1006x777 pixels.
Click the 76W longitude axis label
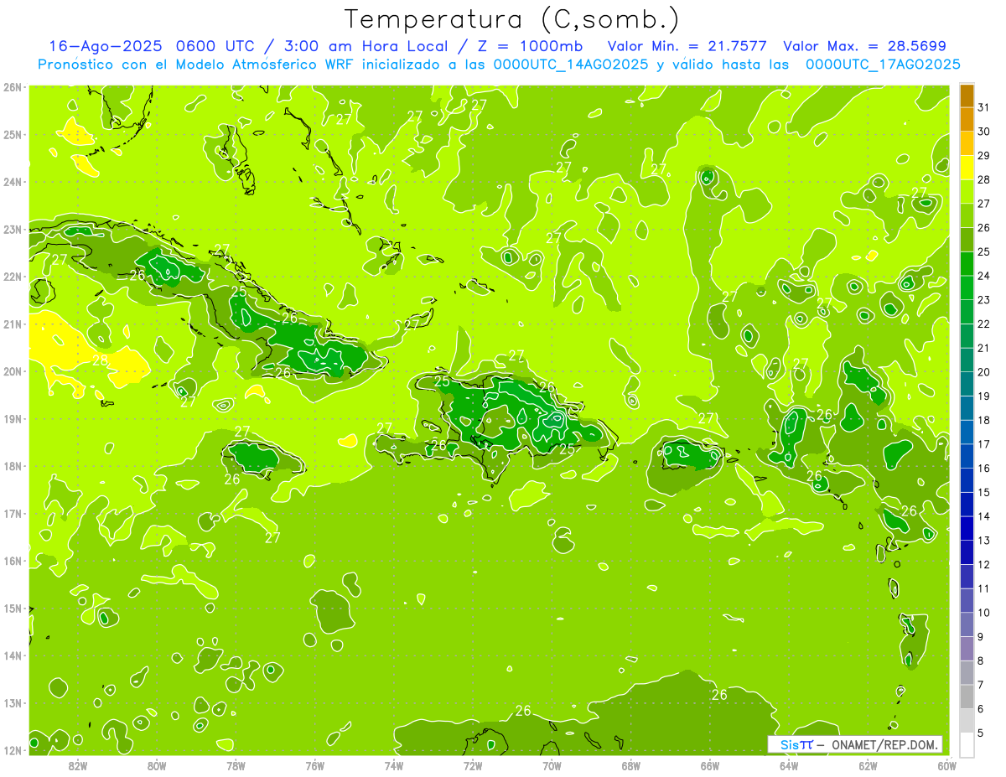pyautogui.click(x=314, y=765)
